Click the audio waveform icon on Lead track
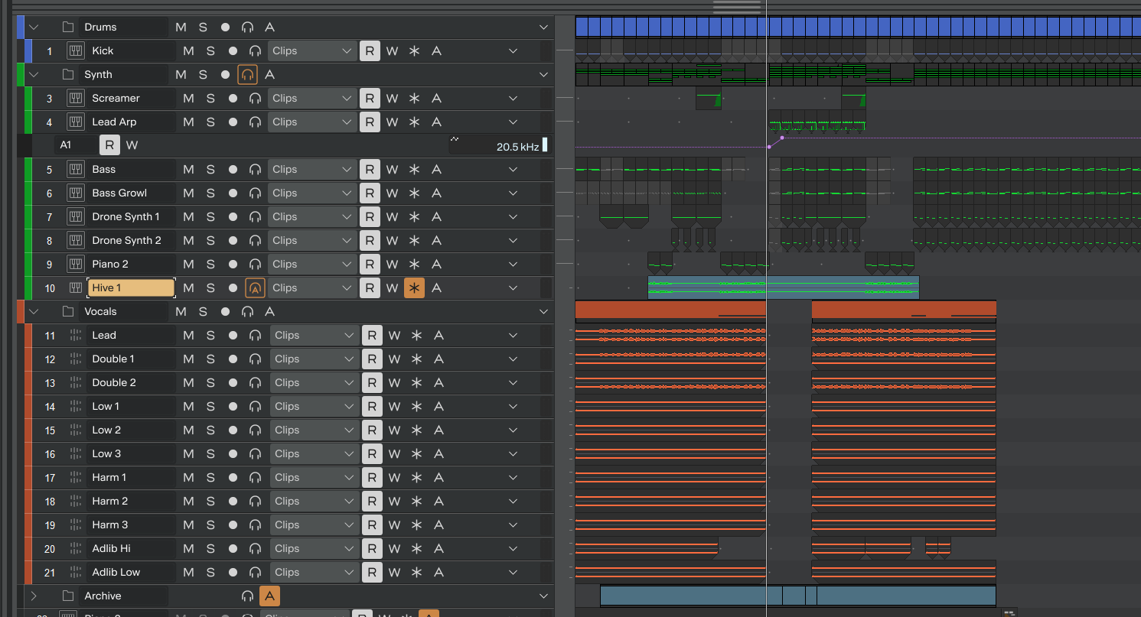Screen dimensions: 1141x617 point(75,336)
